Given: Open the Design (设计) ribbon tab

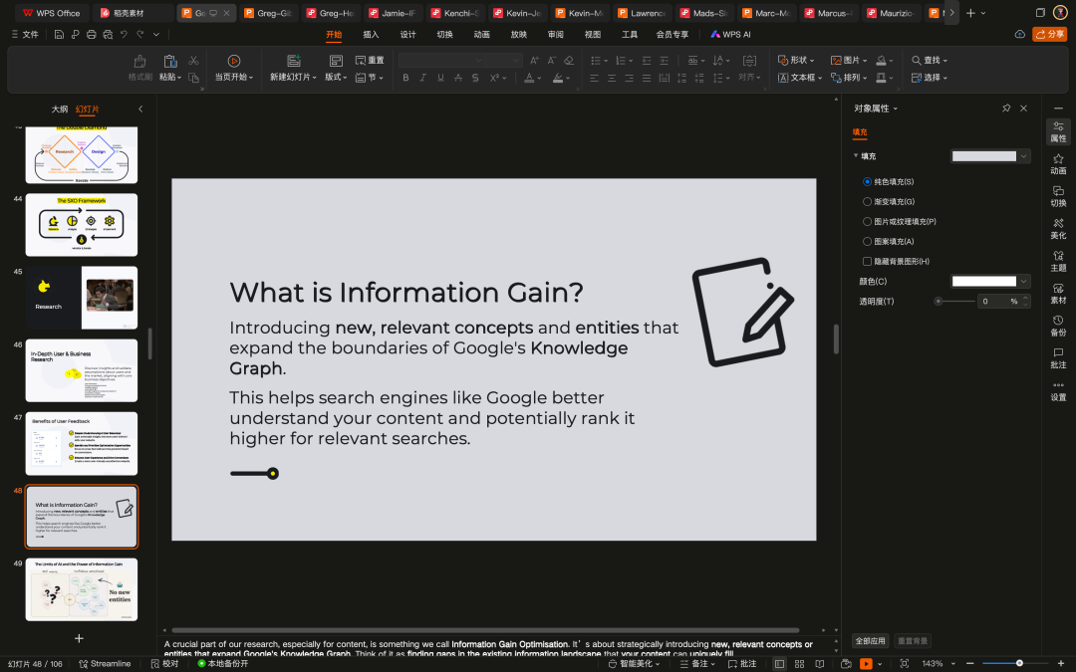Looking at the screenshot, I should (407, 34).
